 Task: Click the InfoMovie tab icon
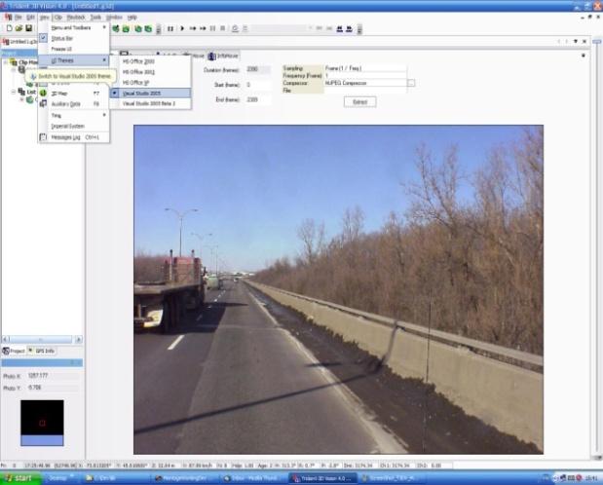[x=211, y=56]
